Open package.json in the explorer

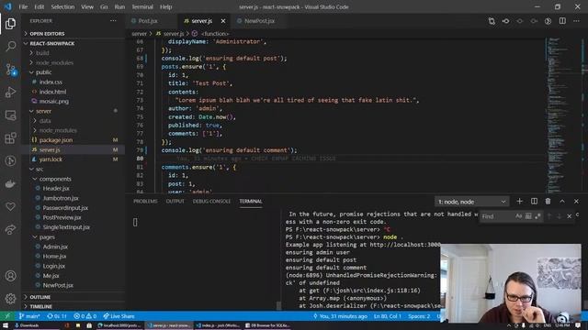[73, 140]
